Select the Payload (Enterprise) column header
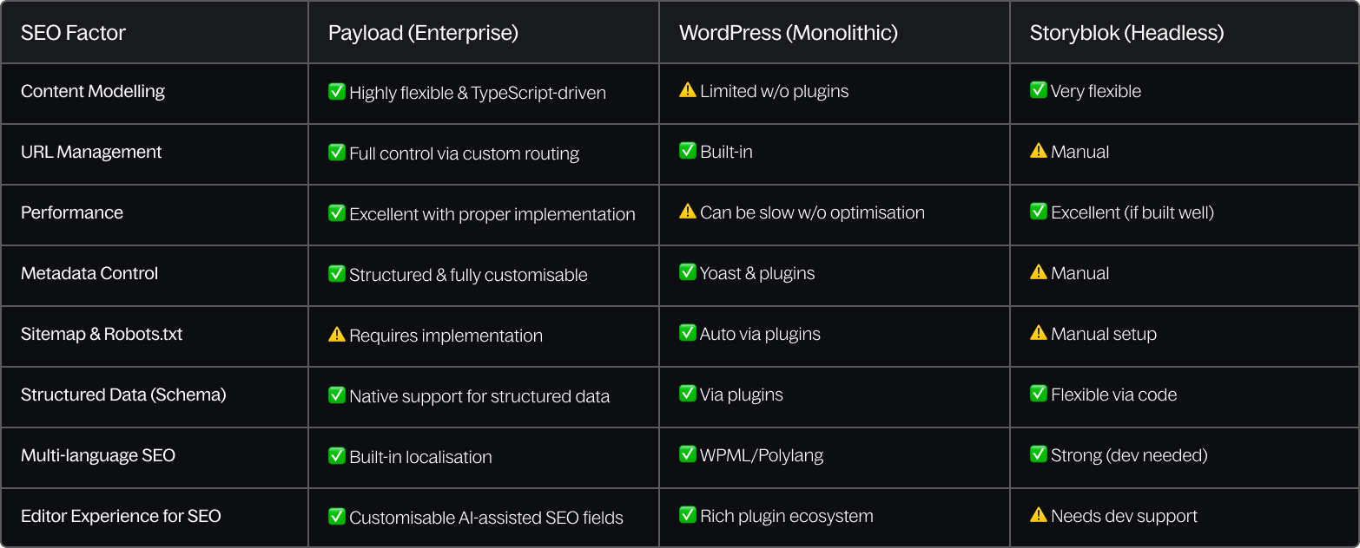 [423, 33]
